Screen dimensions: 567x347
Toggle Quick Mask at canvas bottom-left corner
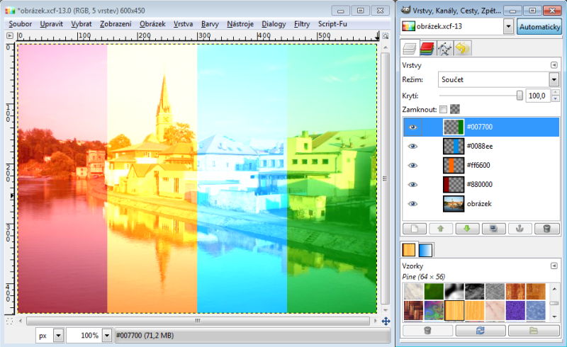(9, 321)
